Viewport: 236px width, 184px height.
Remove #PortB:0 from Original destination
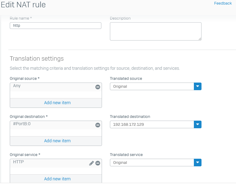(98, 125)
